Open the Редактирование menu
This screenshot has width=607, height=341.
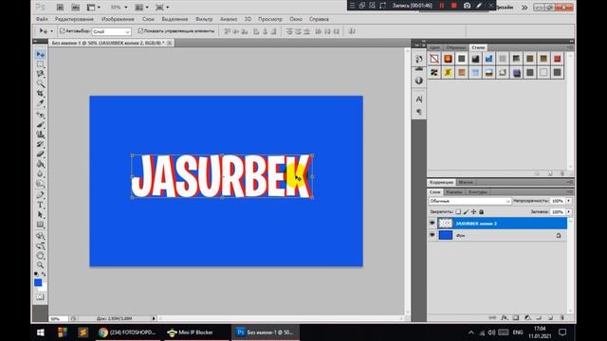click(74, 19)
